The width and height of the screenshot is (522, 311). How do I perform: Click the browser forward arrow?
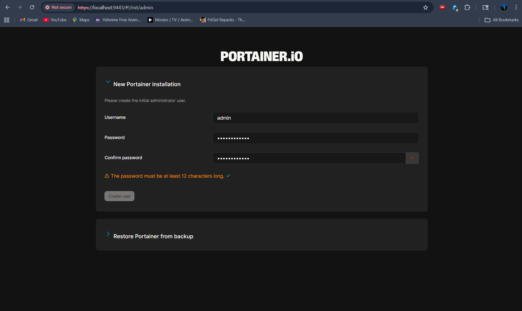[20, 7]
